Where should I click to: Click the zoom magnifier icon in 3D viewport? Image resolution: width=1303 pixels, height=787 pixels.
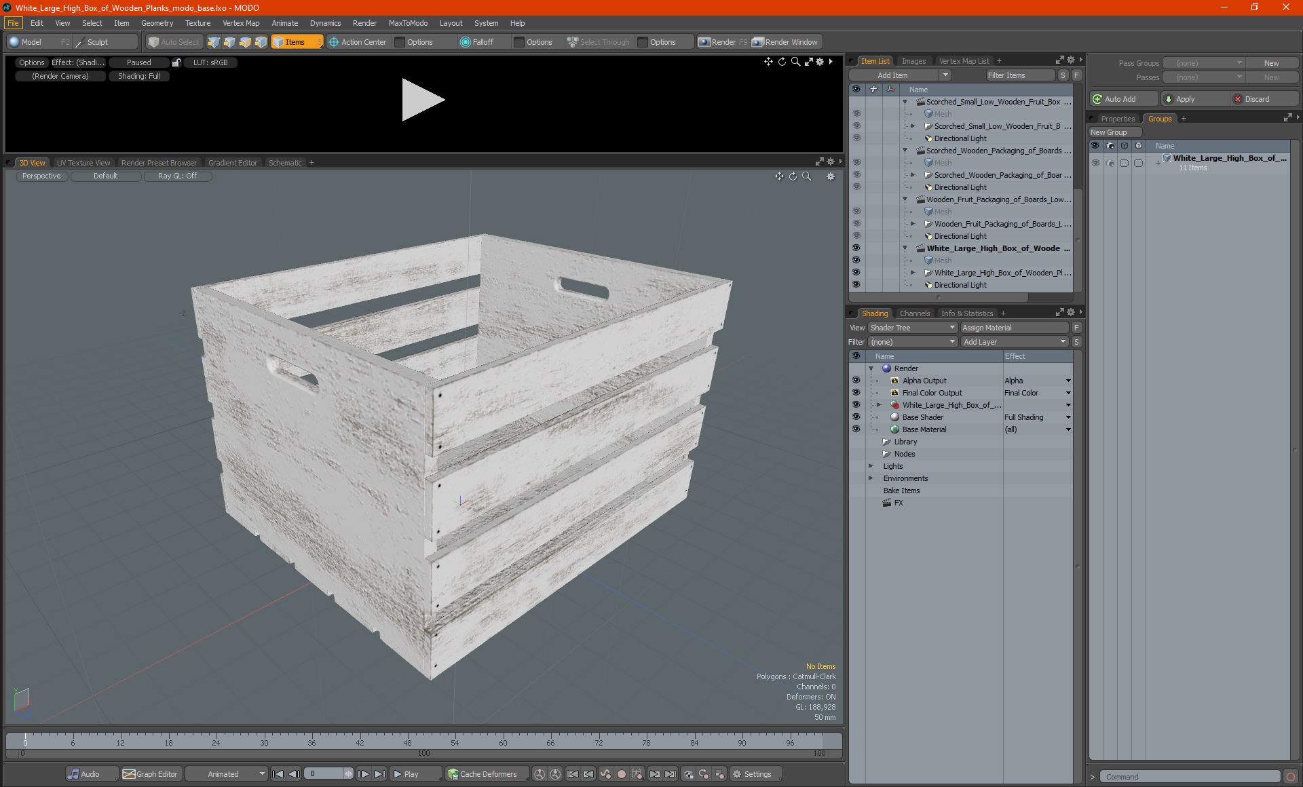(x=807, y=176)
